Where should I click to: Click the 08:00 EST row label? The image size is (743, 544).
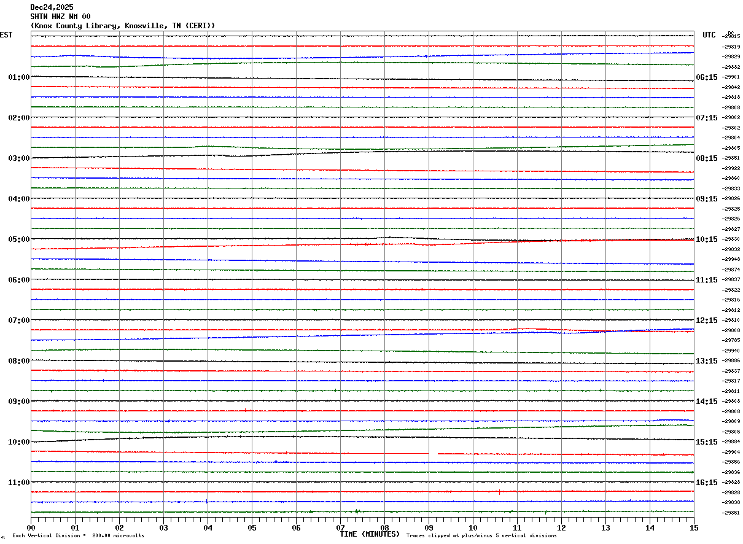click(19, 361)
